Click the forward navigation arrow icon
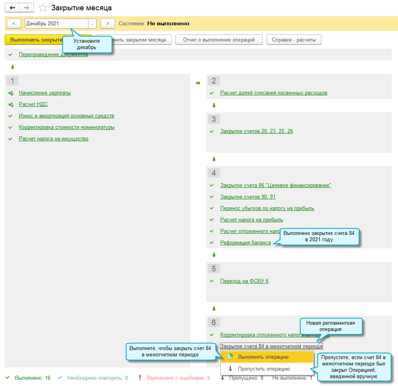The height and width of the screenshot is (386, 398). (x=26, y=8)
